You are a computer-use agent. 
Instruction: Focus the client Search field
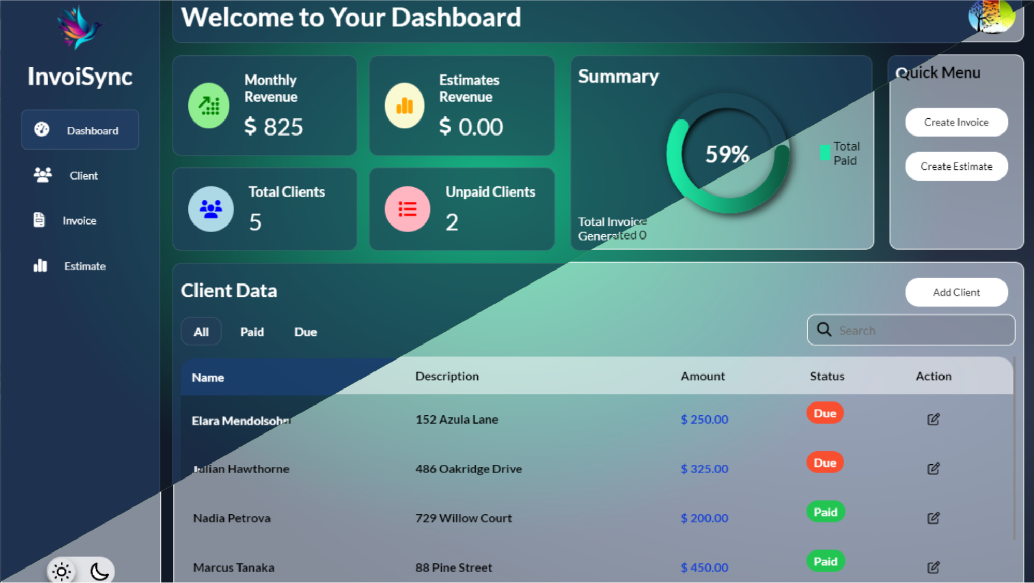[911, 330]
